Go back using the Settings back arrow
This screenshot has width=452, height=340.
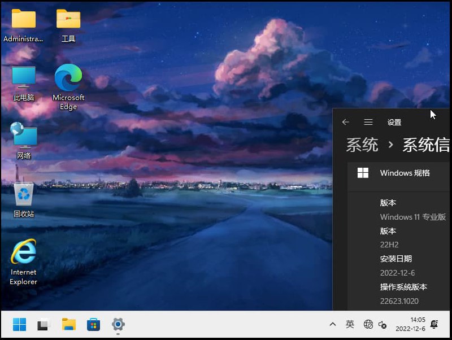click(346, 122)
